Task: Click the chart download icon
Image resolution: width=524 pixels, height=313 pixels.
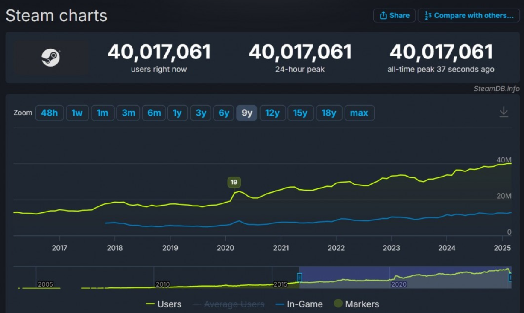Action: coord(504,112)
